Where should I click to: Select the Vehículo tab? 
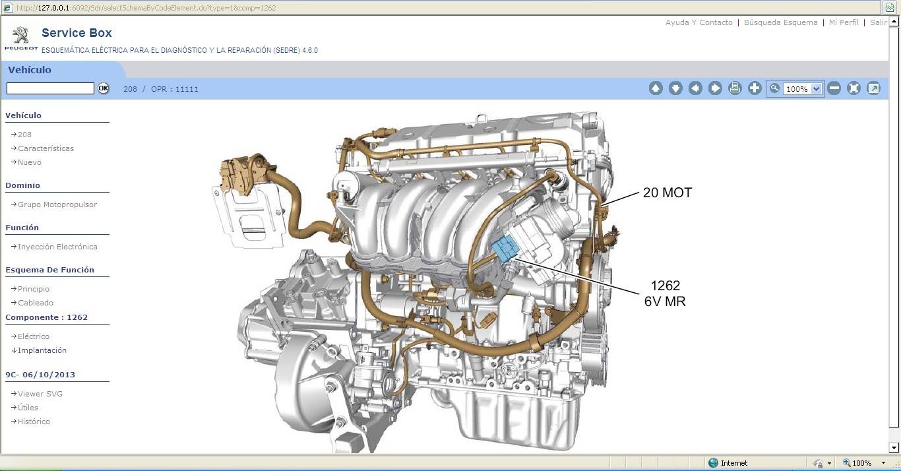(30, 70)
